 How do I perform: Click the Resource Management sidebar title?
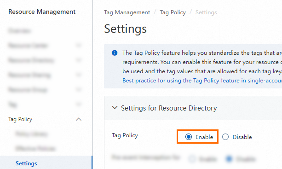tap(42, 12)
